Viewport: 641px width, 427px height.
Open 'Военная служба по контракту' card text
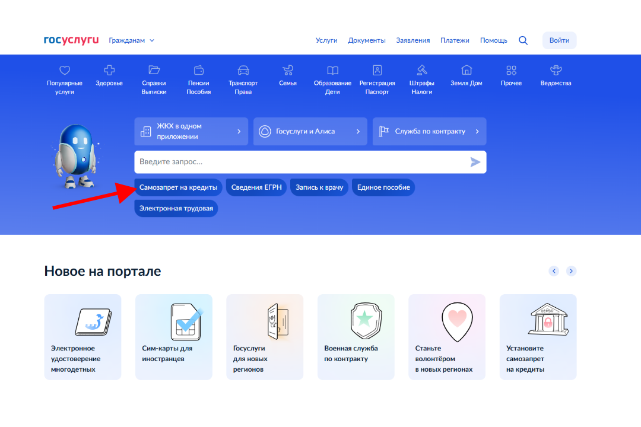pyautogui.click(x=351, y=353)
